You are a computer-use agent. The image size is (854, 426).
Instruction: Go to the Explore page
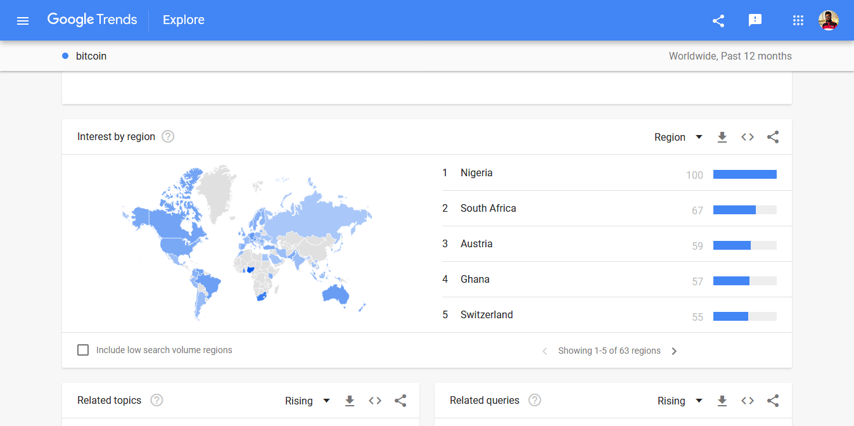point(183,20)
